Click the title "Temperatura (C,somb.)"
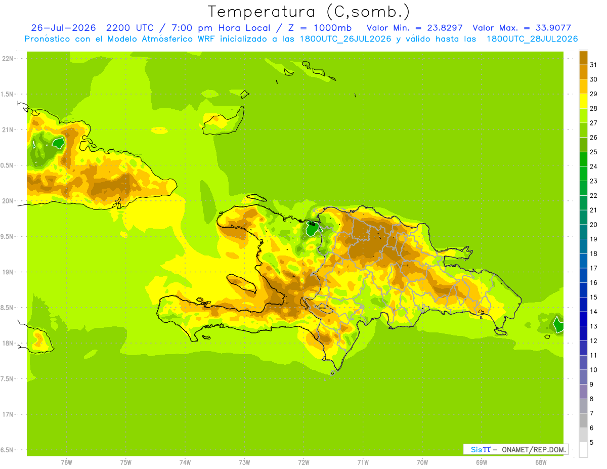The height and width of the screenshot is (469, 607). point(309,12)
